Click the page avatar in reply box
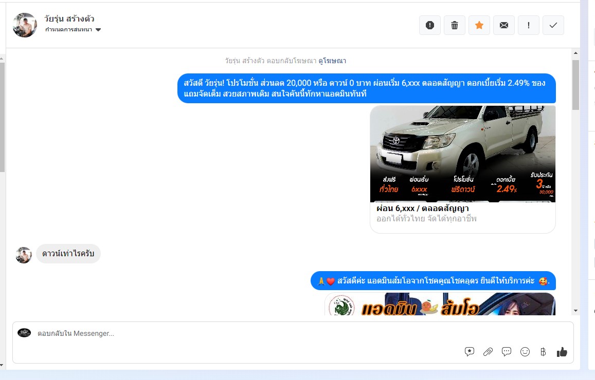Image resolution: width=595 pixels, height=380 pixels. 24,333
